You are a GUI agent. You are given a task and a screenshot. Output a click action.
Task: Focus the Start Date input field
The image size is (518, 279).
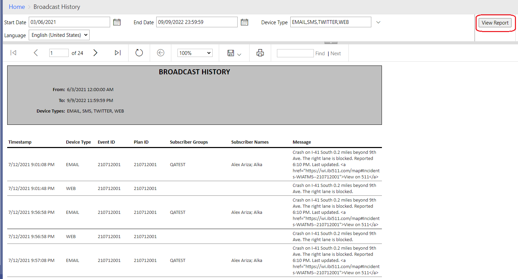click(x=69, y=22)
